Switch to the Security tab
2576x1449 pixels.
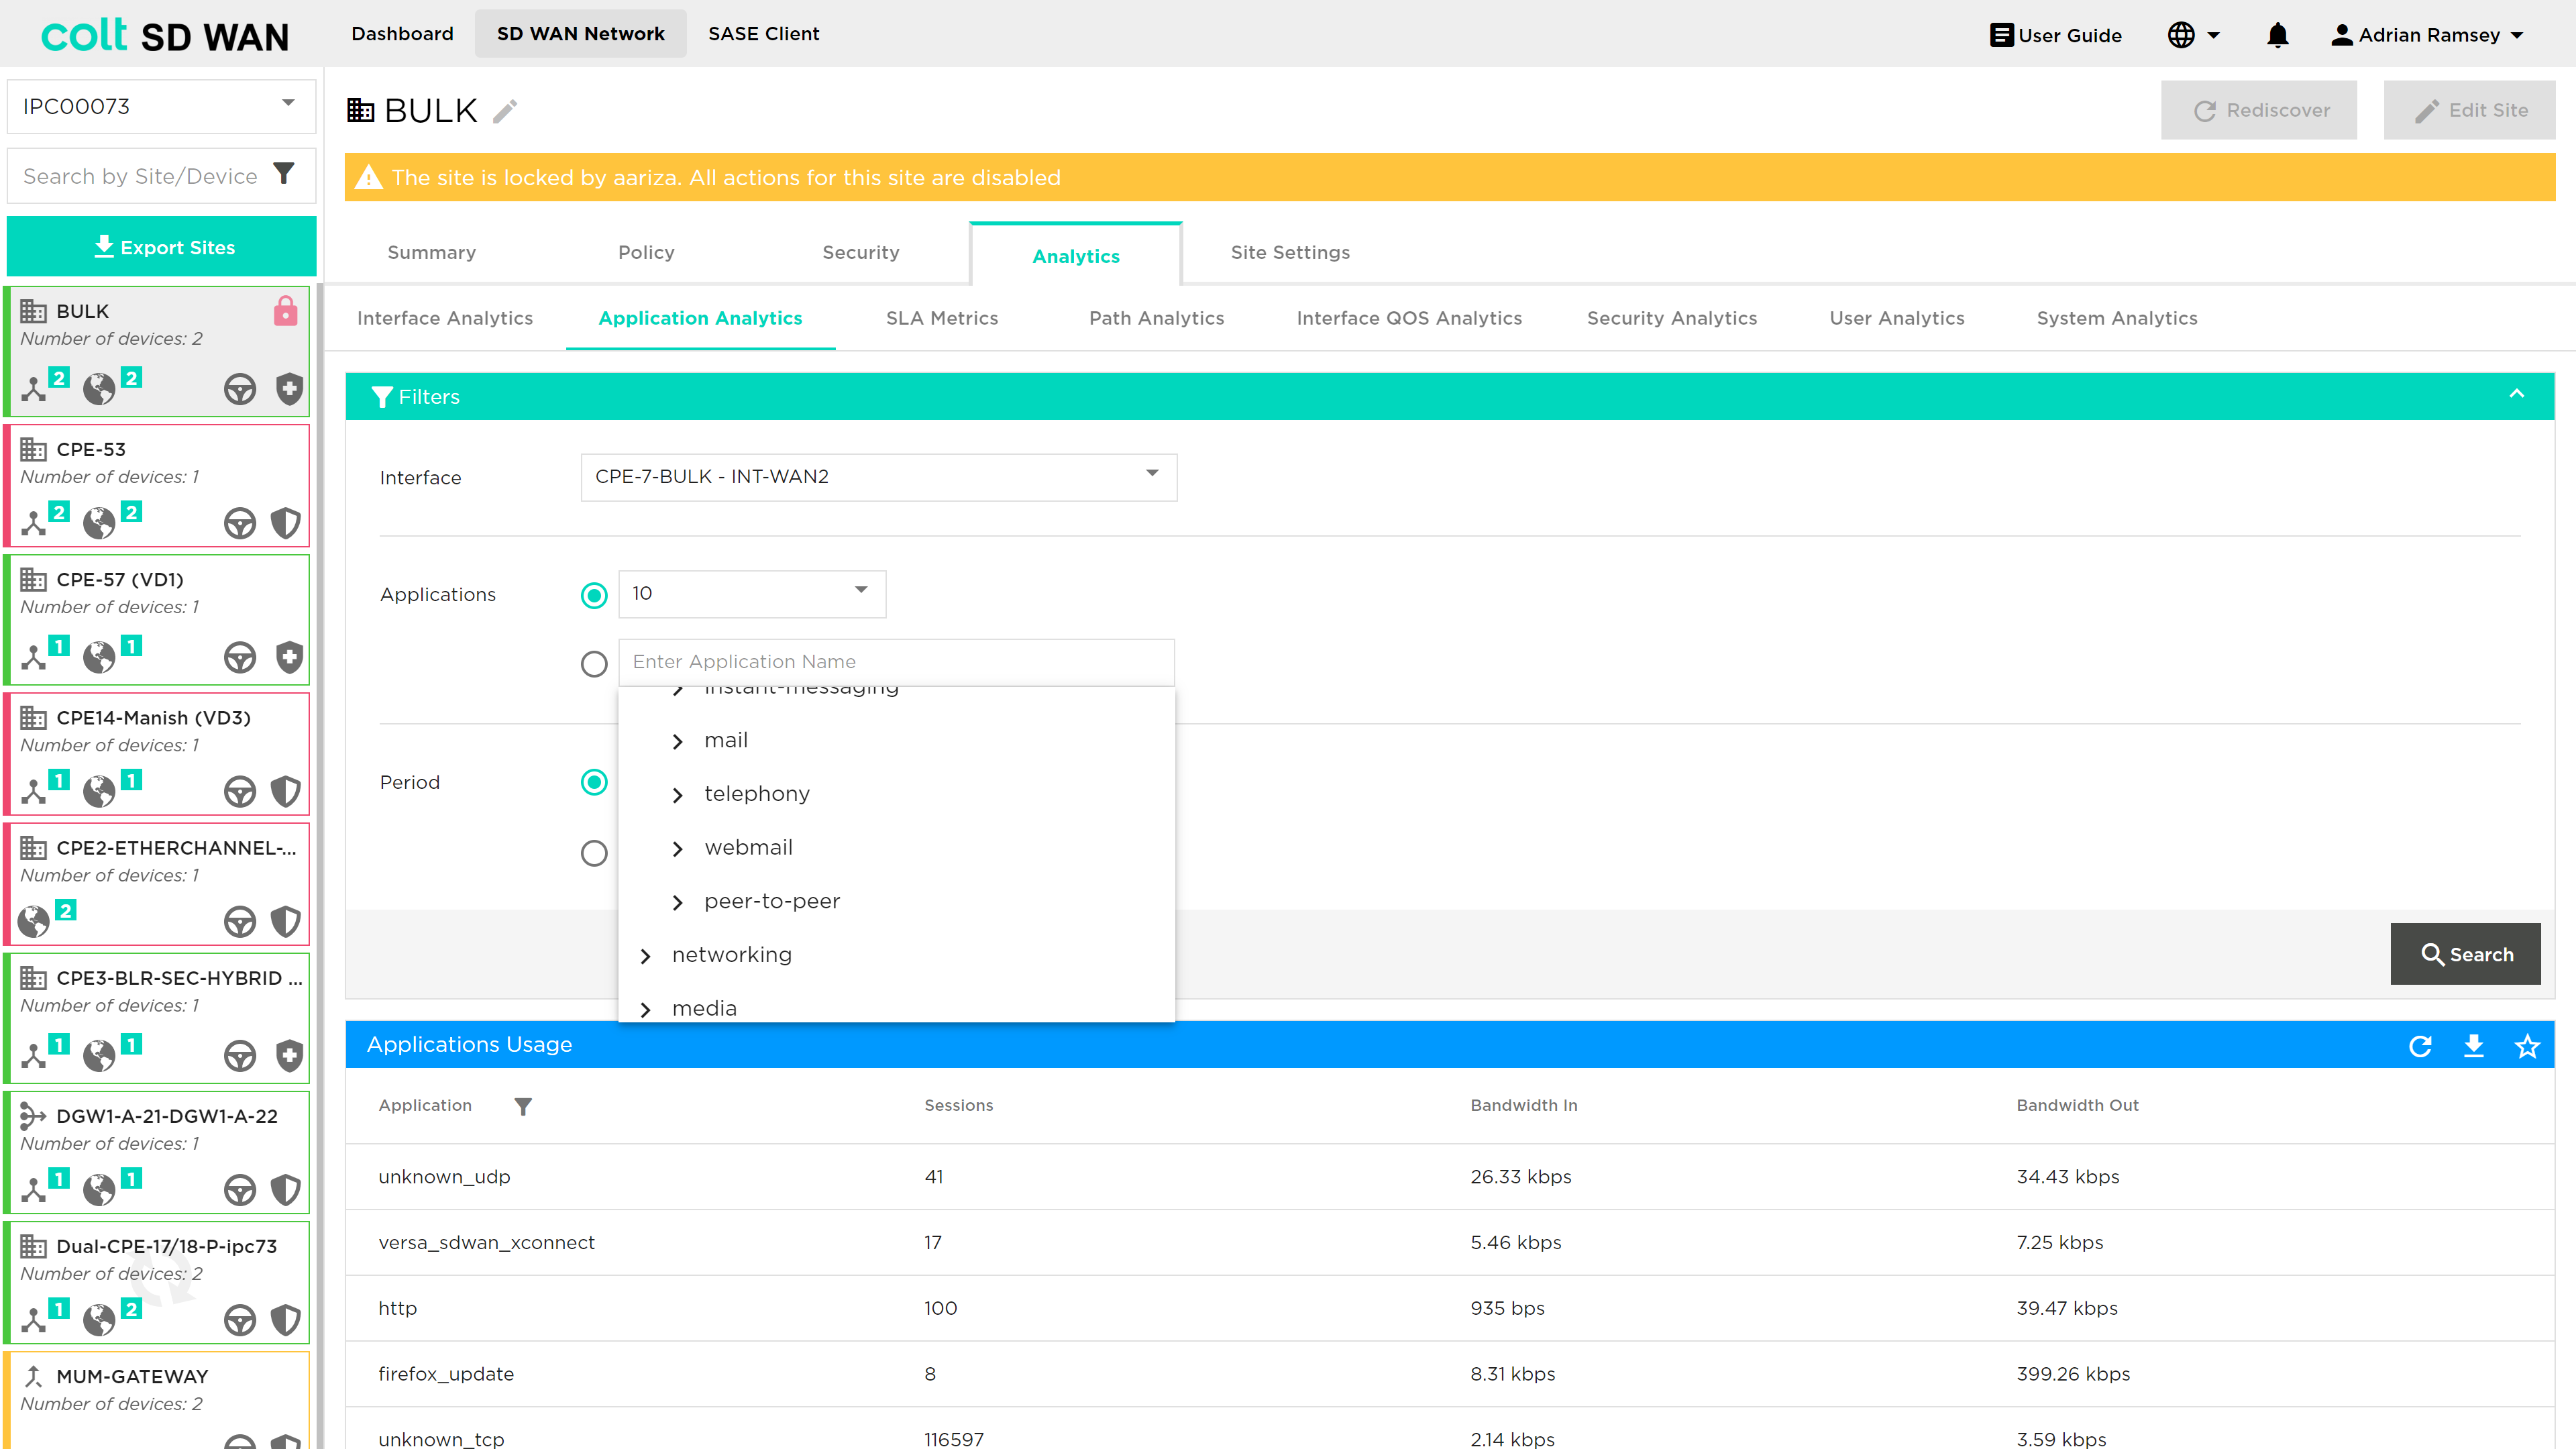861,253
